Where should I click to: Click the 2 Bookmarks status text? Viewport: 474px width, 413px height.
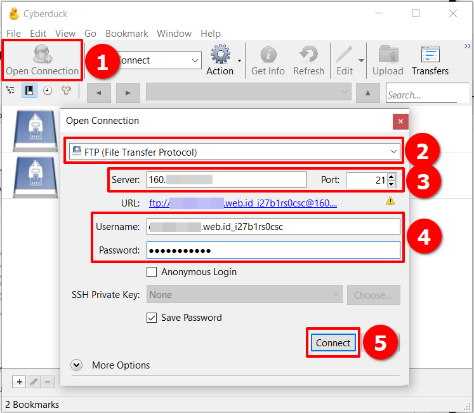pos(32,405)
